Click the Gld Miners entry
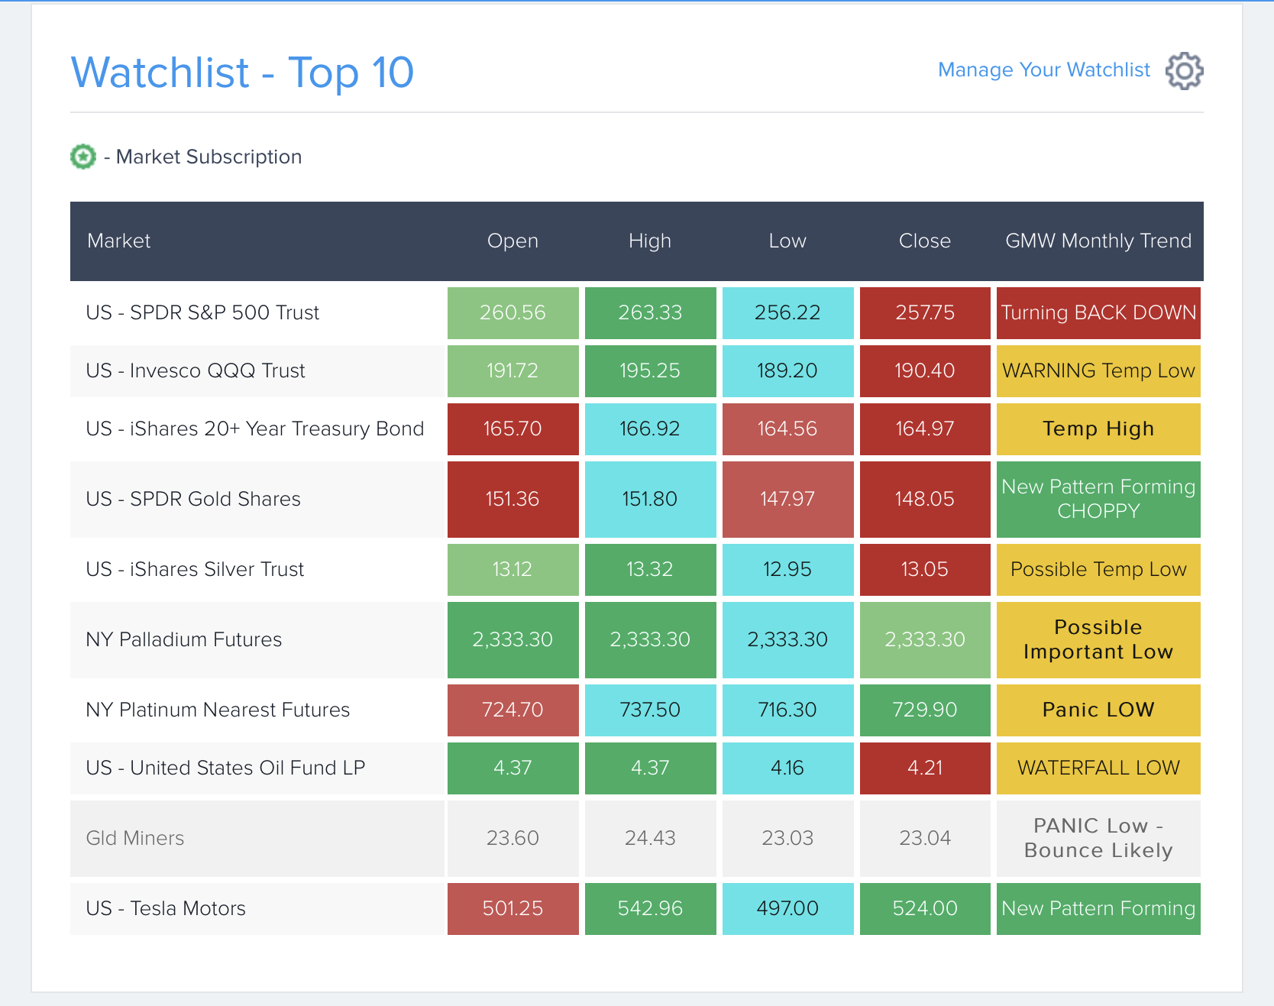1274x1006 pixels. 135,838
